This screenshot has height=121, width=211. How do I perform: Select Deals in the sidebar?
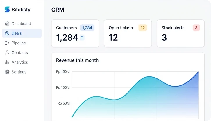(22, 33)
